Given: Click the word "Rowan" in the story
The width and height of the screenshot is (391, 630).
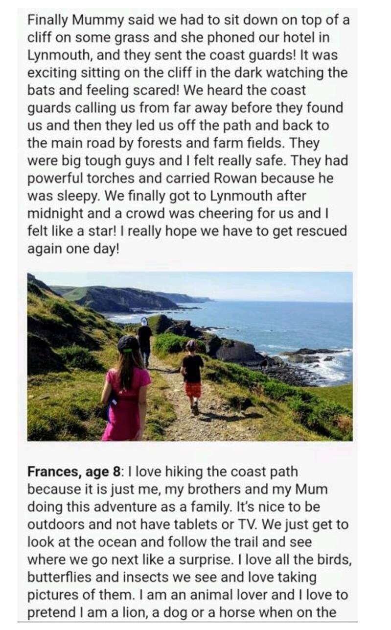Looking at the screenshot, I should pos(194,178).
